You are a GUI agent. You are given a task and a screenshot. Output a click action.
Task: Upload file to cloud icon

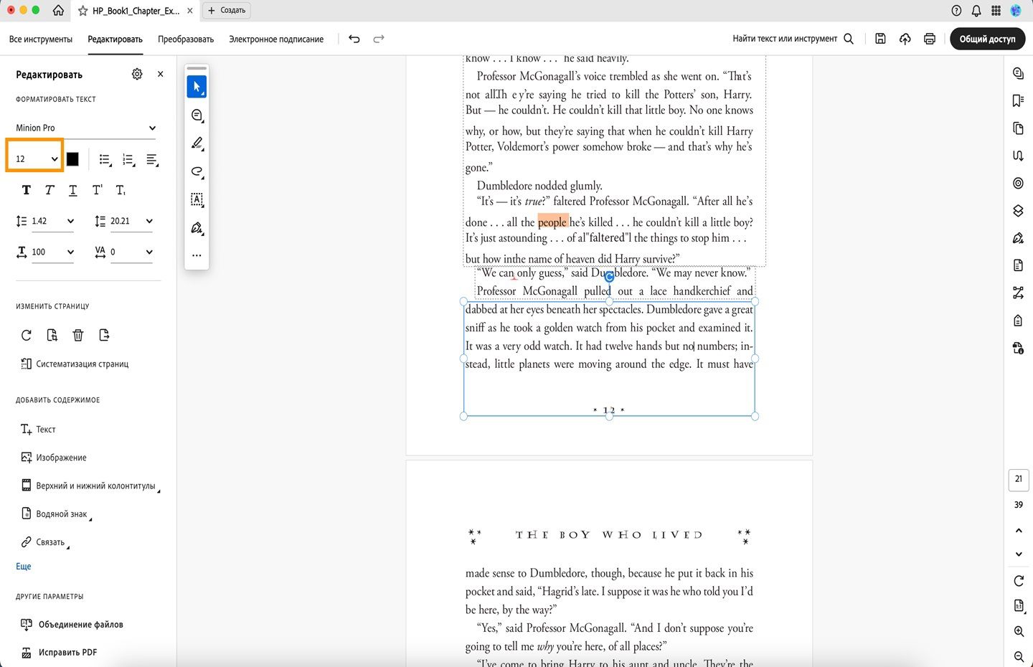coord(905,39)
